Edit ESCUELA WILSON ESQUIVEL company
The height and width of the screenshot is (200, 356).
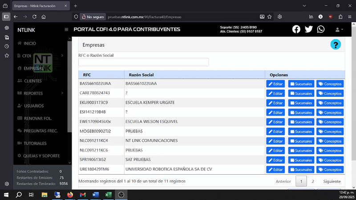[275, 122]
